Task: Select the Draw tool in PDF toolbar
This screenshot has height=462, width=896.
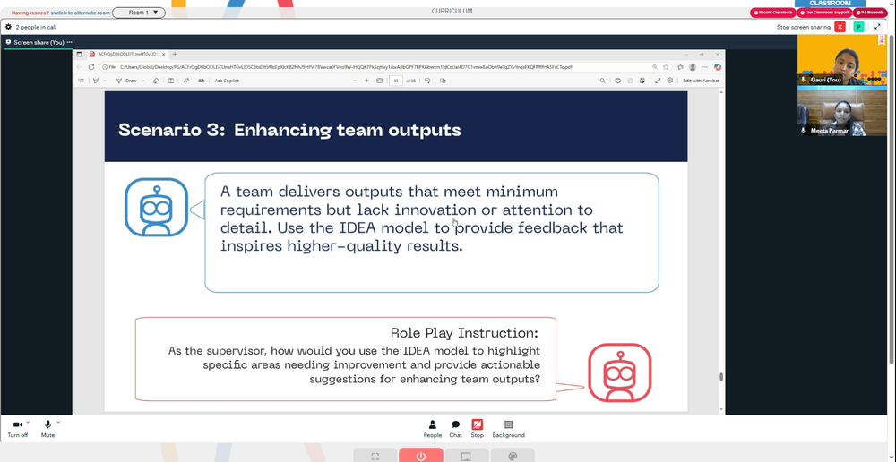Action: click(x=126, y=81)
